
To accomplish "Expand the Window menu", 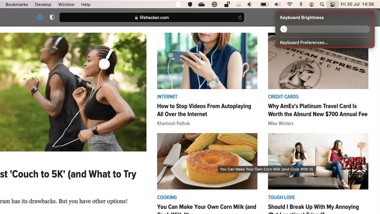I will coord(66,4).
